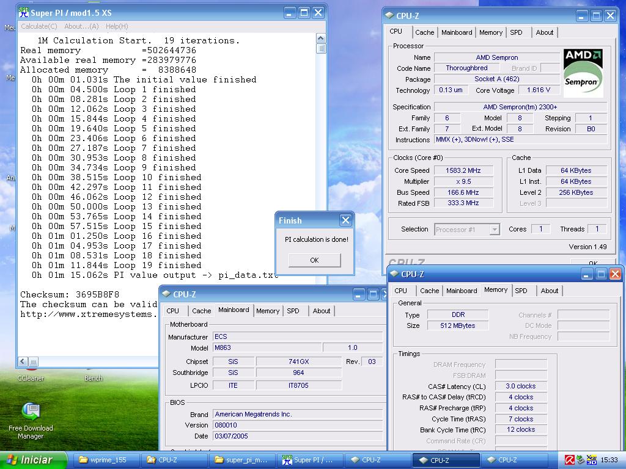The image size is (626, 469).
Task: Open About tab in top CPU-Z window
Action: [x=545, y=32]
